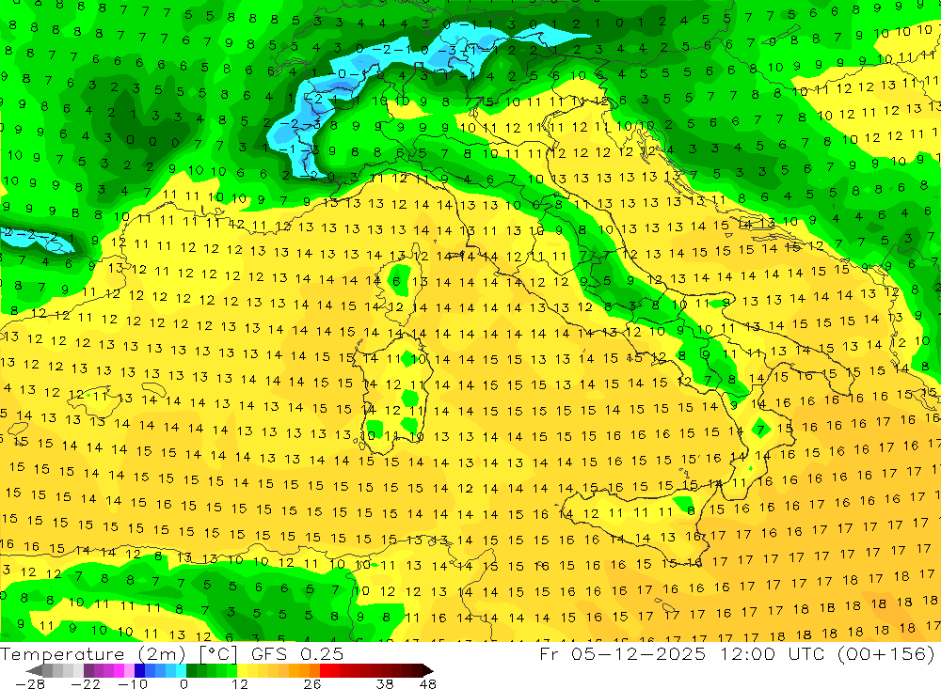Click the "Fr 05-12-2025" date text
This screenshot has height=689, width=941.
tap(622, 653)
